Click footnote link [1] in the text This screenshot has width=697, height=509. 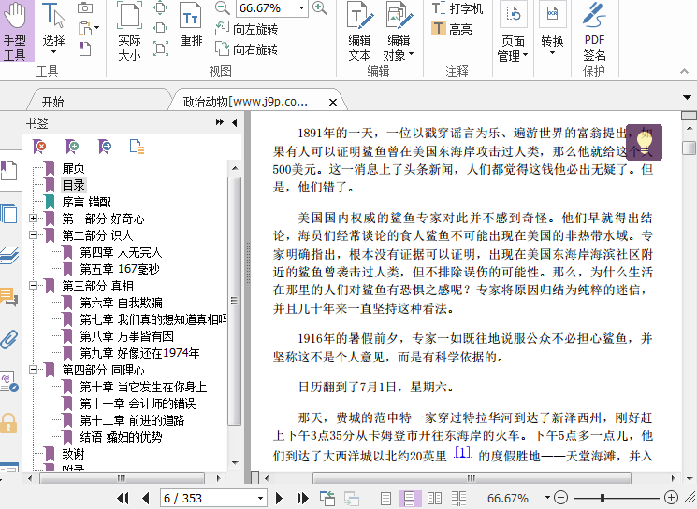462,453
